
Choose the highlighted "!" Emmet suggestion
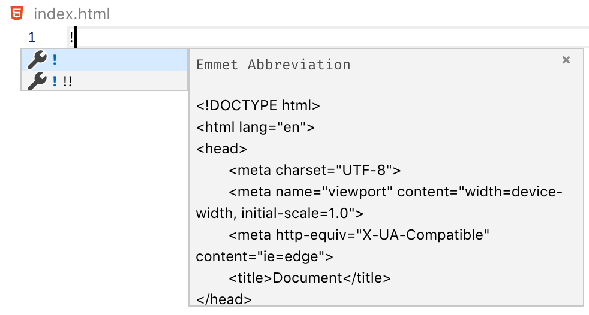(104, 60)
